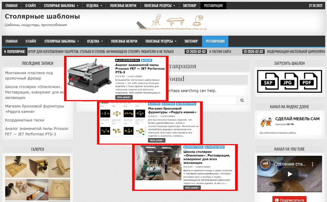Open ГЛАВНАЯ in the main menu under the header
This screenshot has width=327, height=202.
11,41
